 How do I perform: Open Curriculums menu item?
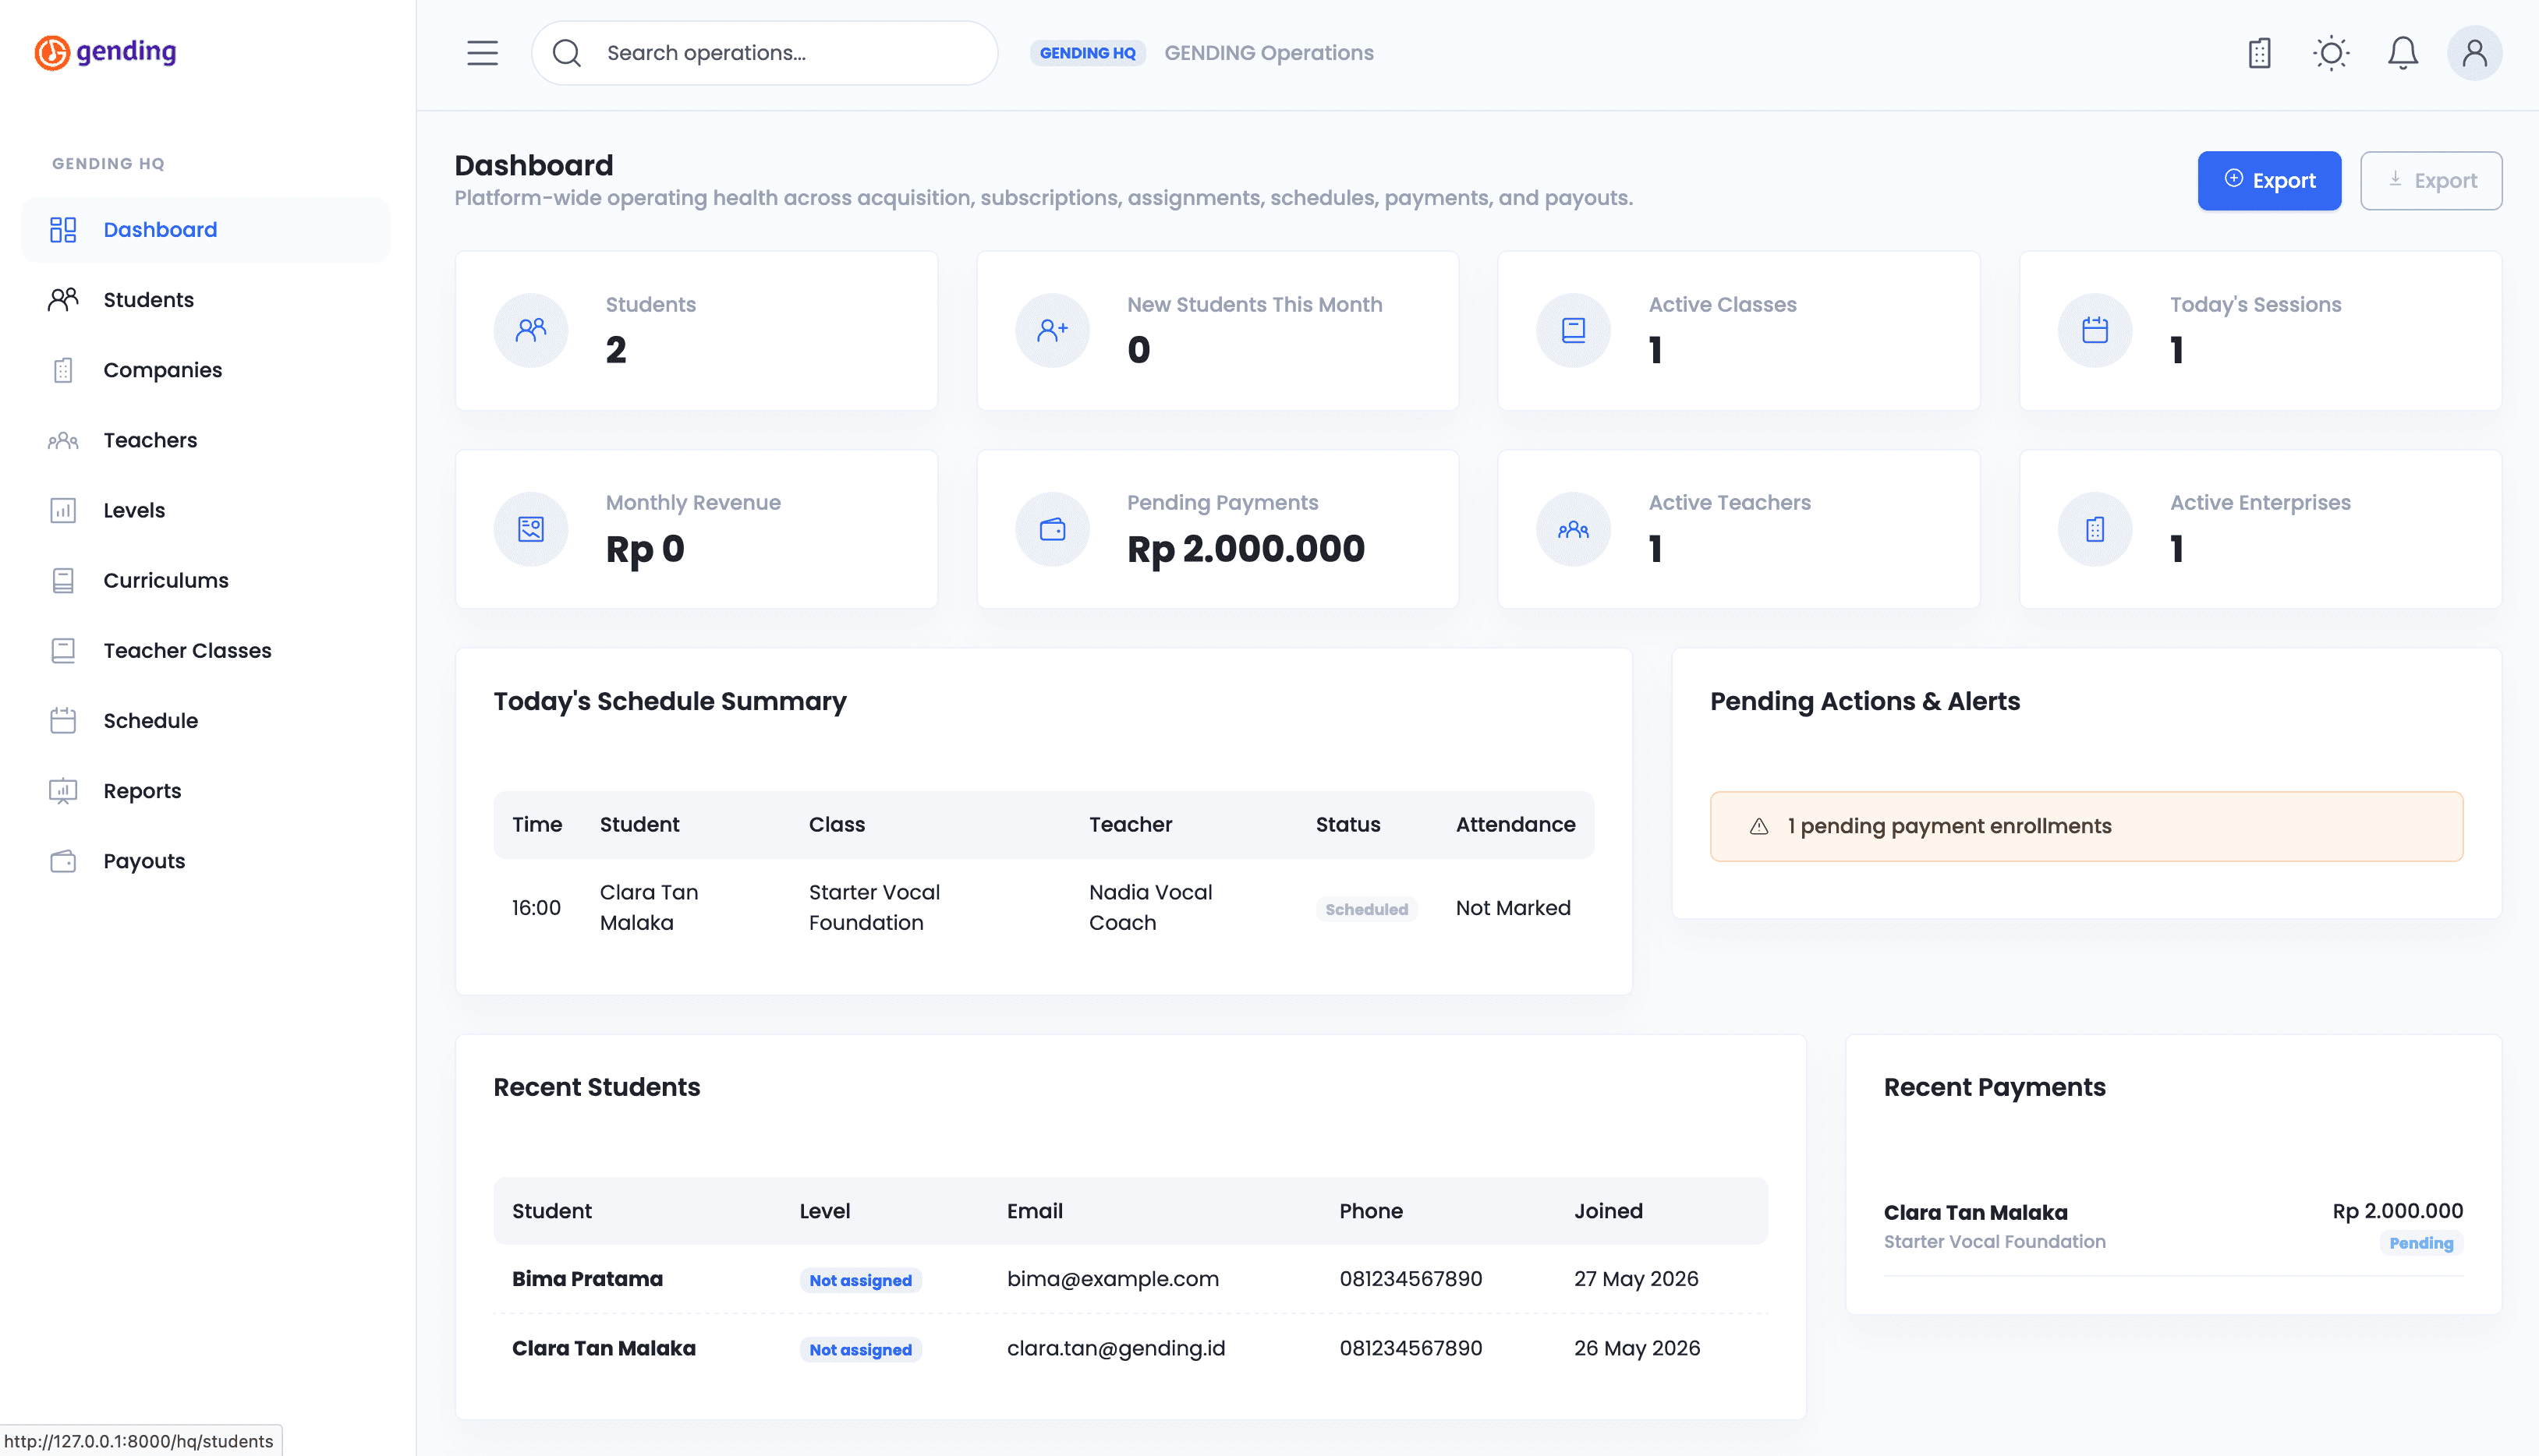(x=206, y=580)
